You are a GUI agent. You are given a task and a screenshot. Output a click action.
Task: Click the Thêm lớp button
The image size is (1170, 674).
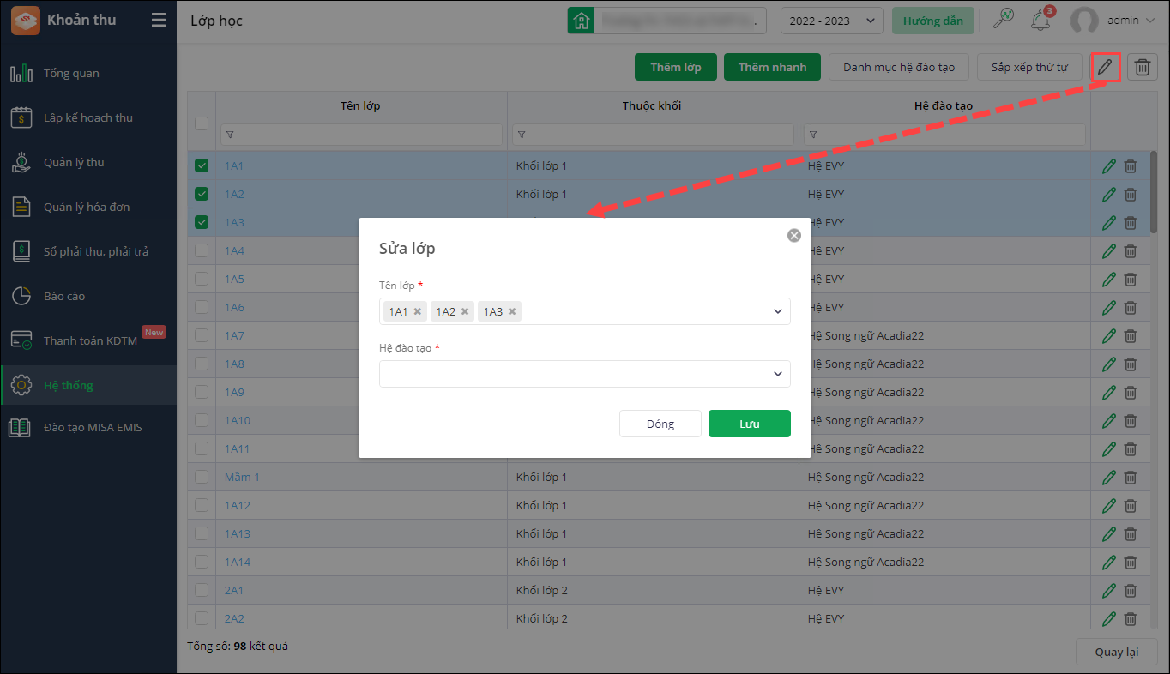pos(676,67)
